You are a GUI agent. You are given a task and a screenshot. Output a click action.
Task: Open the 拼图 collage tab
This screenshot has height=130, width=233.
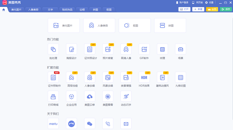point(95,10)
